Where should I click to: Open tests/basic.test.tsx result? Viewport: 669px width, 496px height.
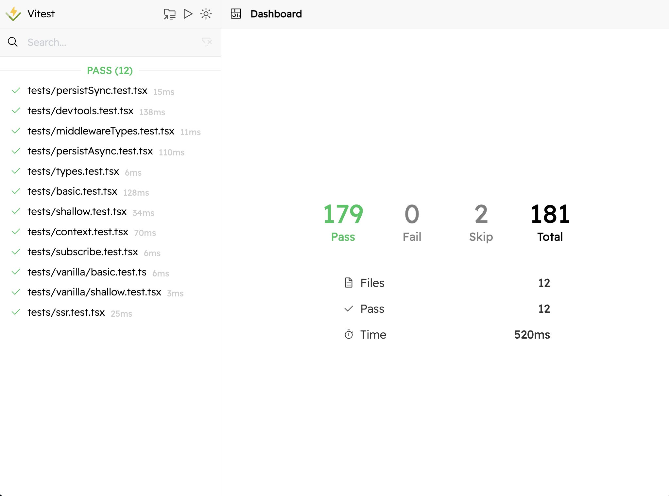(72, 191)
